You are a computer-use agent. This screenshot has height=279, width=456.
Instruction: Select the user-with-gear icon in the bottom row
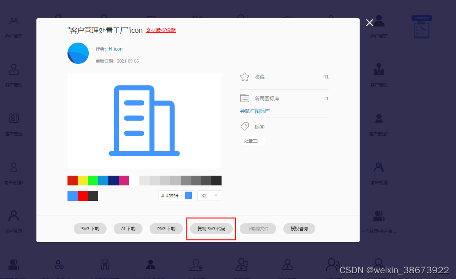point(196,265)
